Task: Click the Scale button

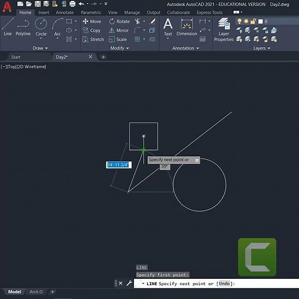Action: tap(118, 39)
